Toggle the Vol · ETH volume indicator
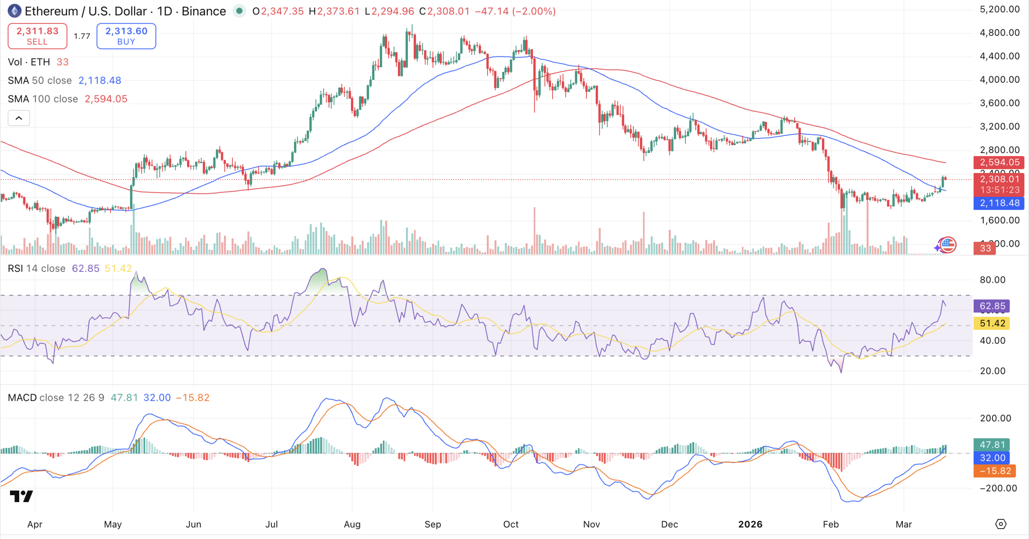This screenshot has height=539, width=1029. tap(29, 62)
